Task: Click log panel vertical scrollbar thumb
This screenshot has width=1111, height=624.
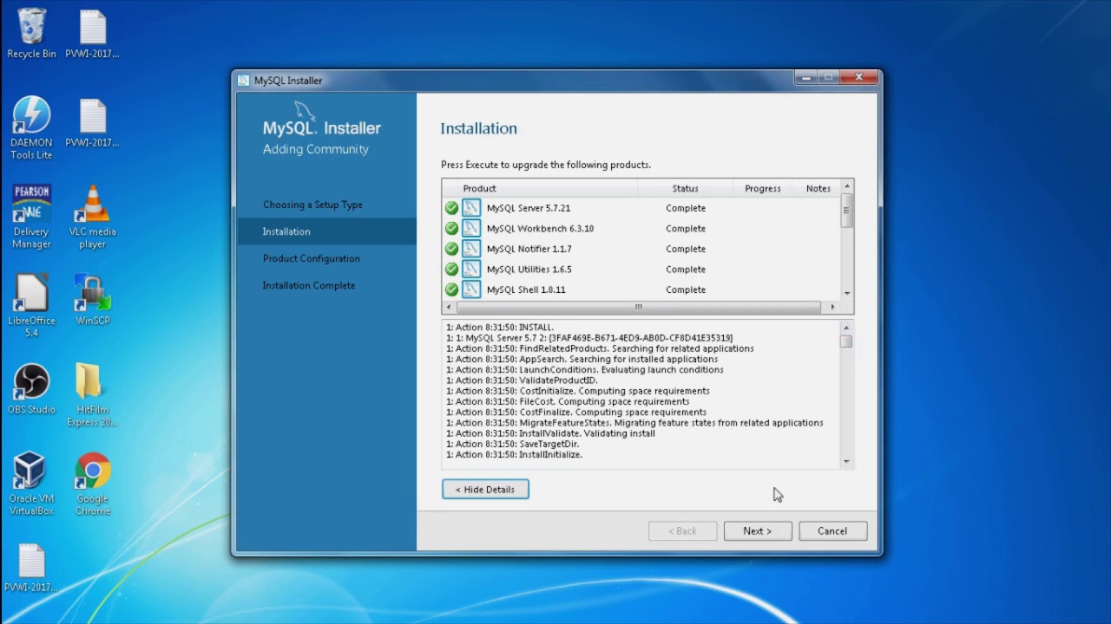Action: 846,341
